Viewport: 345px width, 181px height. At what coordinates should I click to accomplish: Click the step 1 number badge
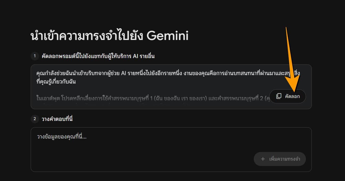pyautogui.click(x=35, y=56)
